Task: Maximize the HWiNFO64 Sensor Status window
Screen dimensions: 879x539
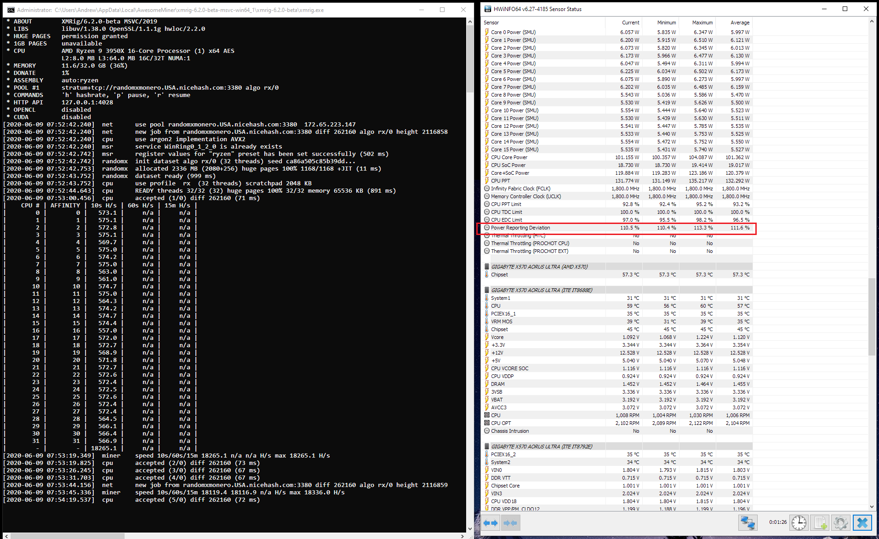Action: 845,9
